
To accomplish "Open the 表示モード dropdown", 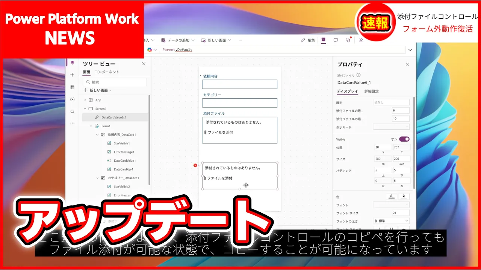I will point(391,127).
